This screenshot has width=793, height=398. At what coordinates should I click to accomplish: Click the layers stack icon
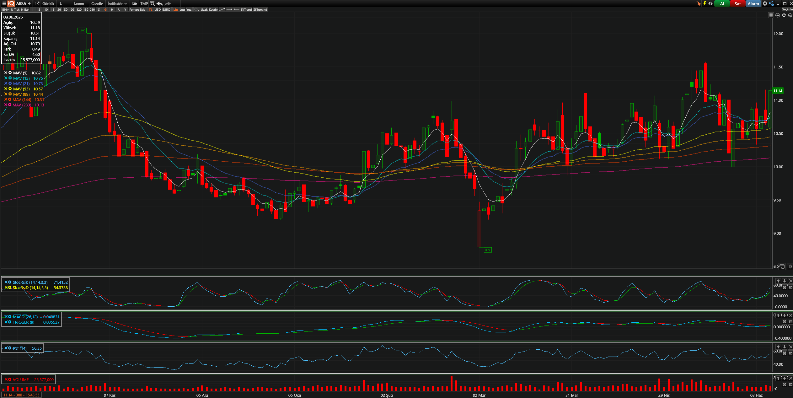[790, 15]
